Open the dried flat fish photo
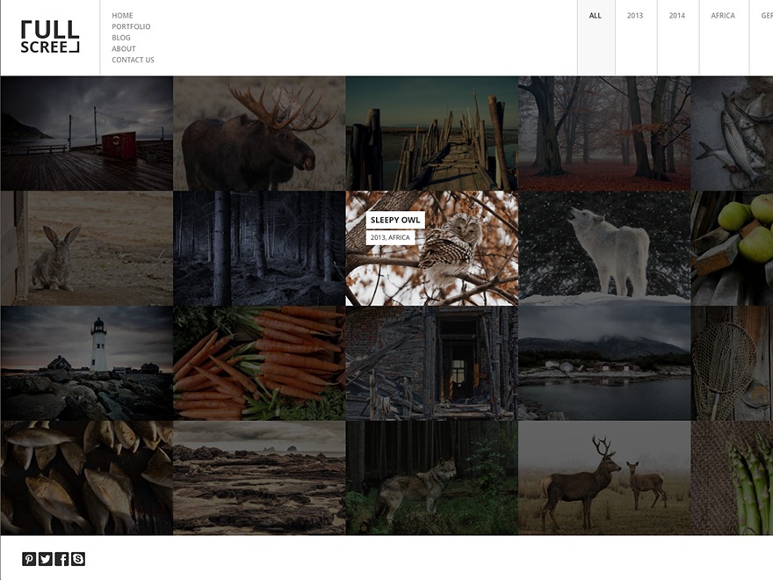Viewport: 773px width, 580px height. coord(87,478)
